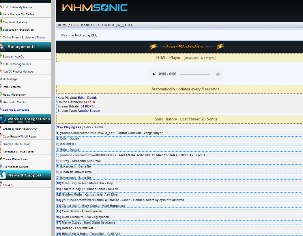Screen dimensions: 303x236
Task: Click the Stream Bitrate 64 KBPS value
Action: pyautogui.click(x=87, y=106)
